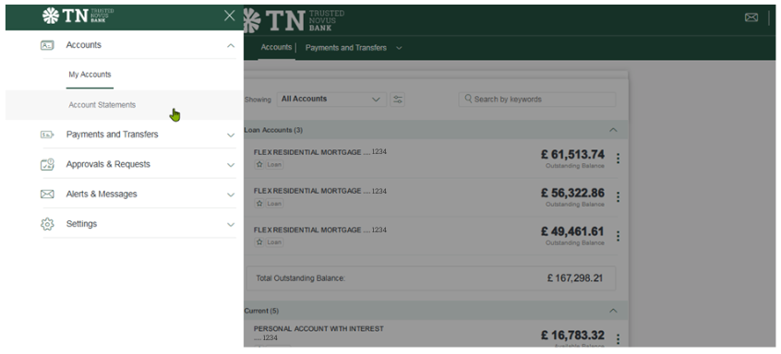Collapse the Loan Accounts (3) section
This screenshot has width=781, height=354.
coord(613,130)
